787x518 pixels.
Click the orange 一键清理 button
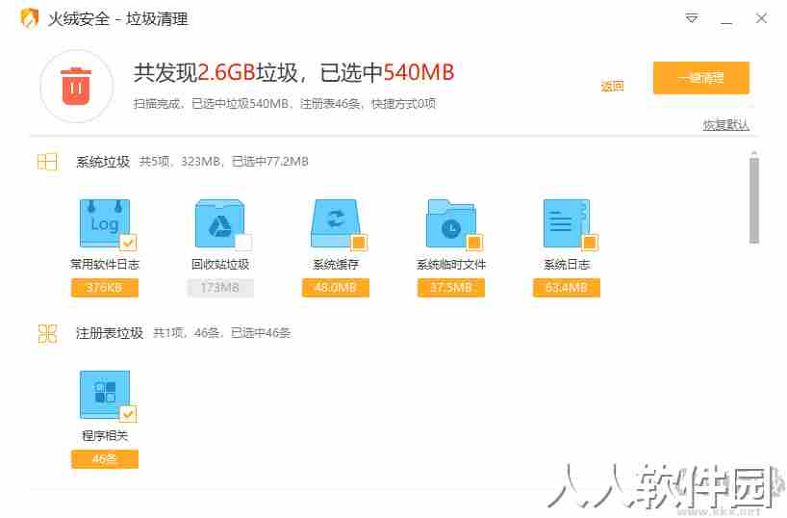point(701,77)
